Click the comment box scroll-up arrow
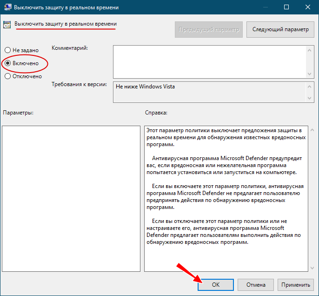The image size is (319, 296). pos(309,50)
